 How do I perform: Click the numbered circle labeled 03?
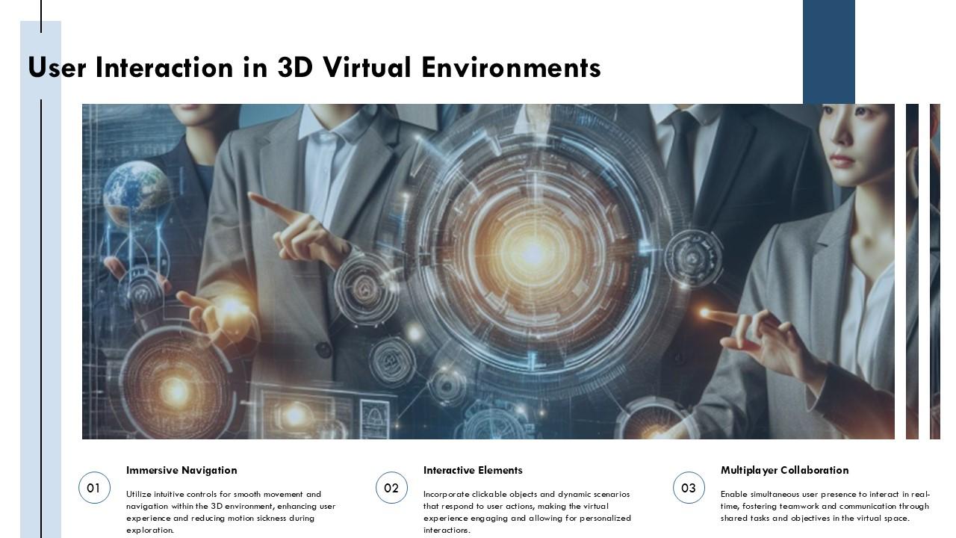point(689,487)
